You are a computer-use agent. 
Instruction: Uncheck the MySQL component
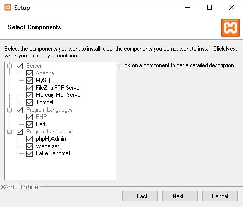coord(29,80)
